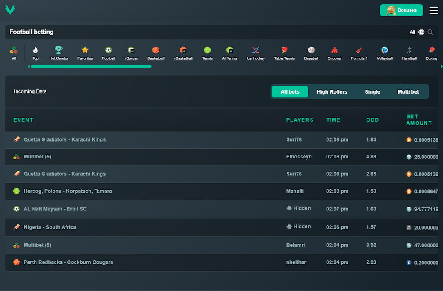
Task: Click the ODD column header
Action: coord(372,120)
